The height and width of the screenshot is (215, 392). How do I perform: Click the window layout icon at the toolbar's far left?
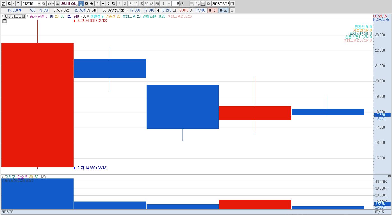click(4, 4)
